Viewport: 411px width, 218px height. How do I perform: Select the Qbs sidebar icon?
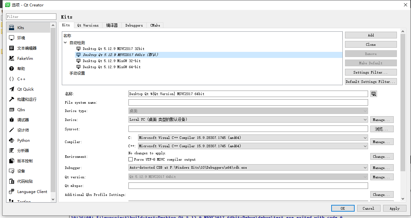(20, 109)
